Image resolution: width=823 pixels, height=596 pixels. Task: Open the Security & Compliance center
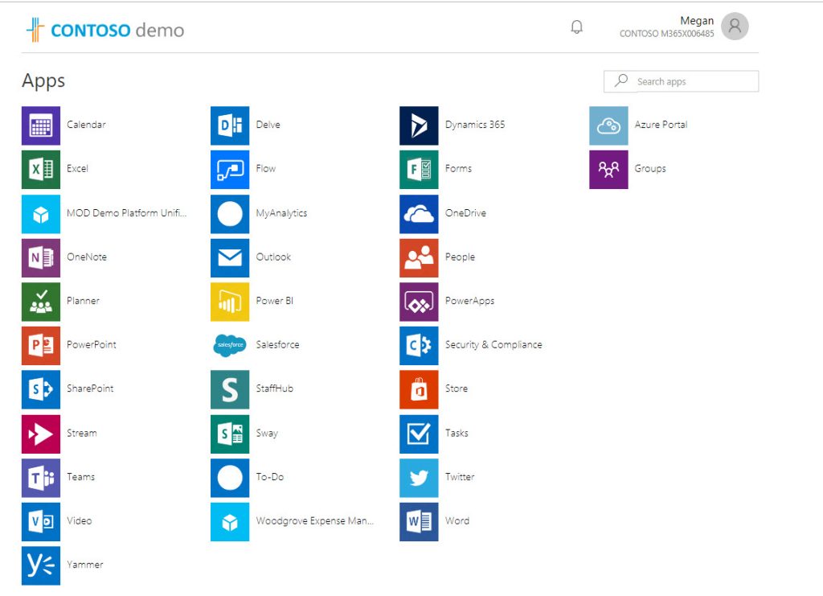click(x=417, y=345)
